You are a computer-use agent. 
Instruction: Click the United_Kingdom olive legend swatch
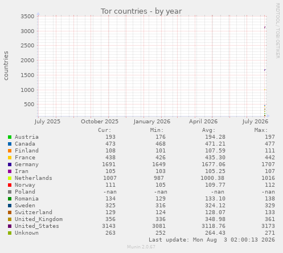(10, 219)
